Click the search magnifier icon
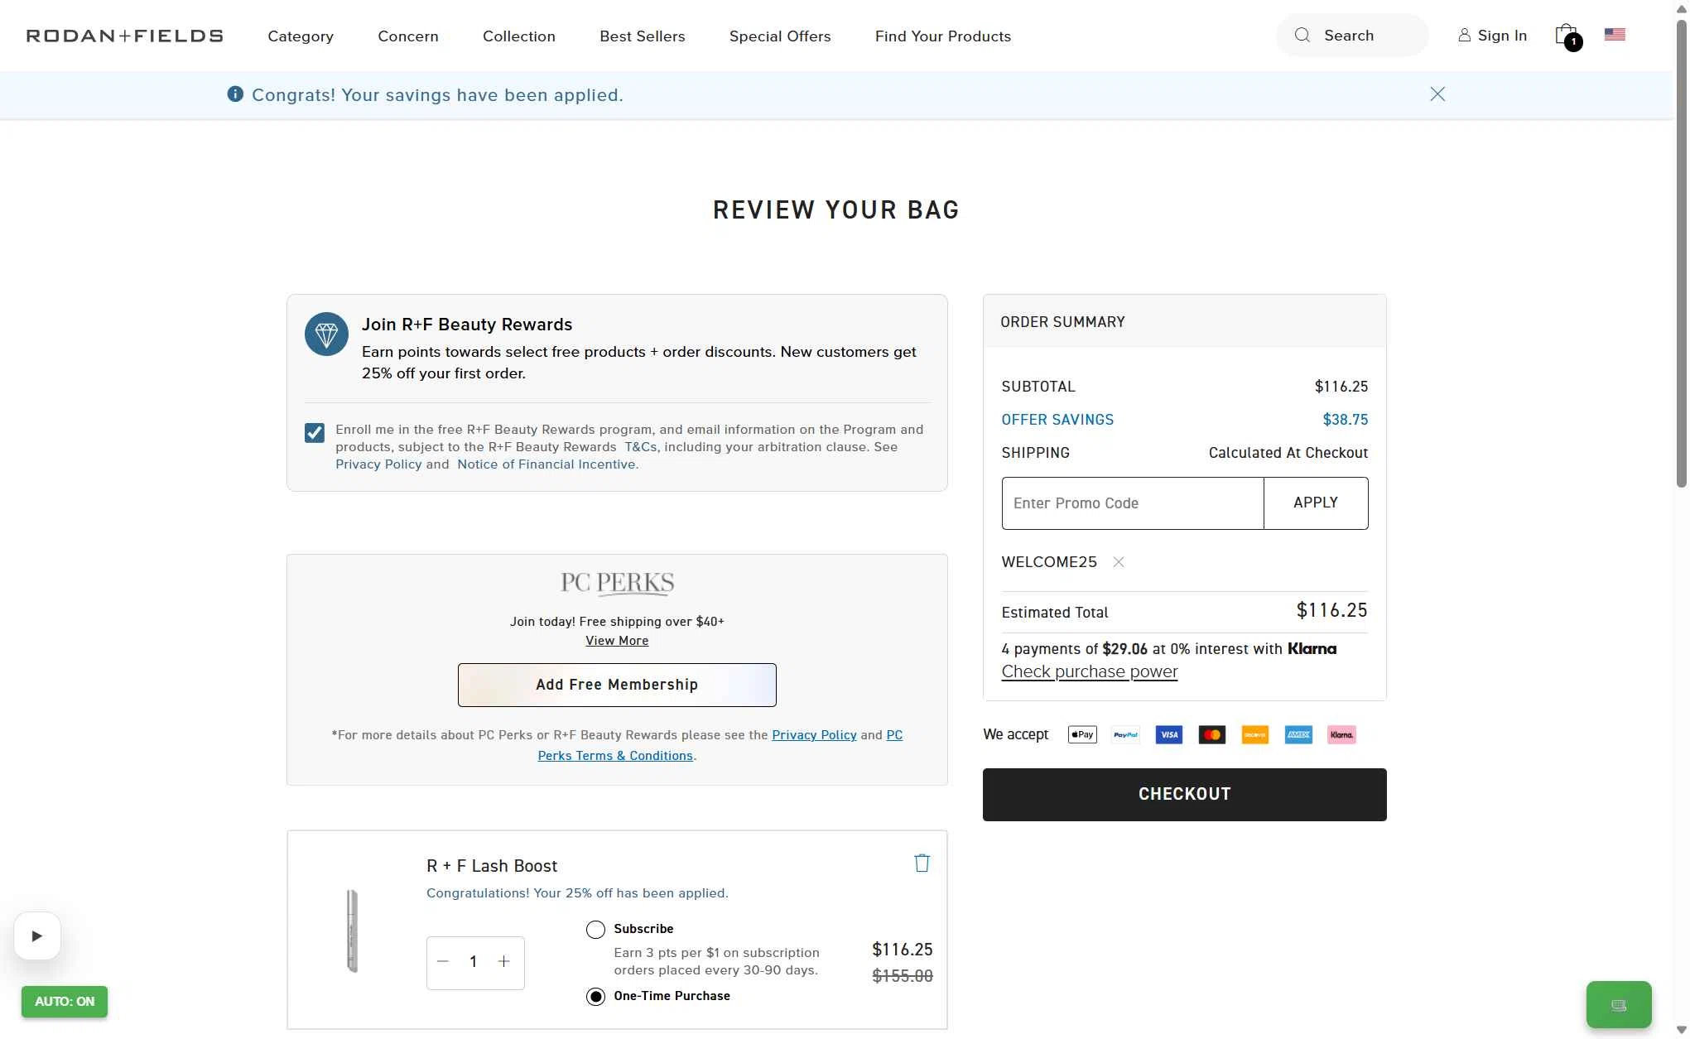 pos(1302,35)
